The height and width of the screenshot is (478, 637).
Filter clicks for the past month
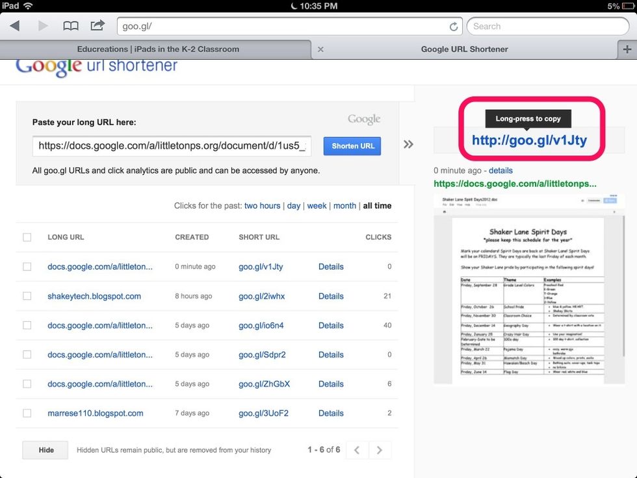tap(344, 206)
